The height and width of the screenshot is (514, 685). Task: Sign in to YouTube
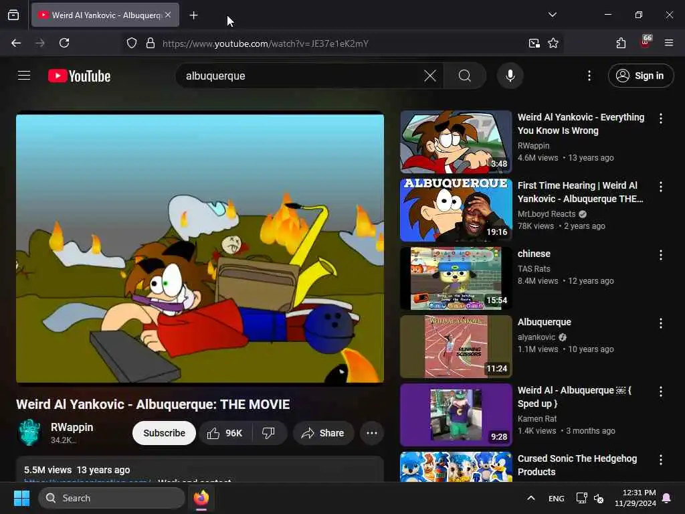(640, 76)
